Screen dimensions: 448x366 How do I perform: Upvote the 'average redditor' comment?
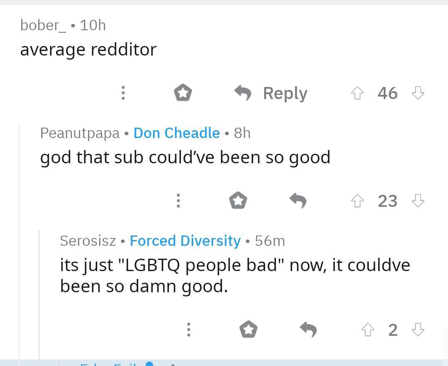click(x=358, y=93)
